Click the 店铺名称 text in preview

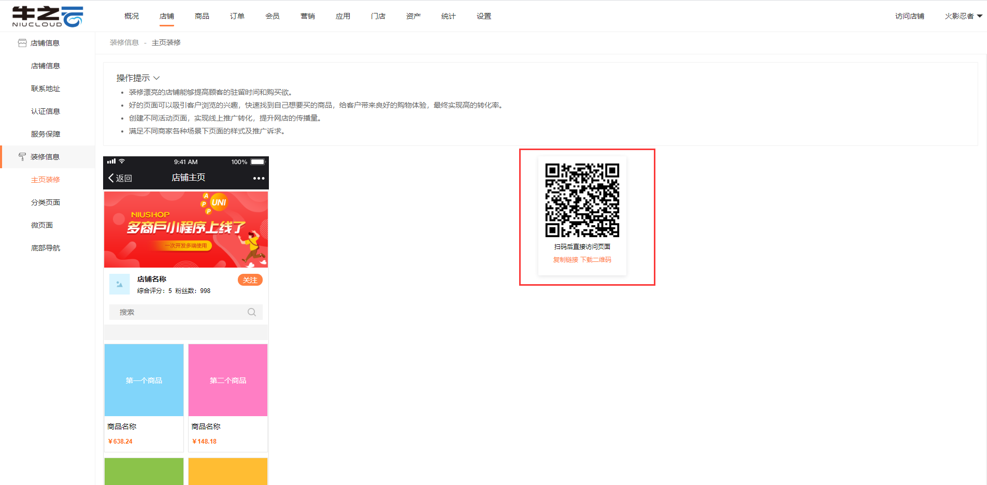tap(152, 279)
